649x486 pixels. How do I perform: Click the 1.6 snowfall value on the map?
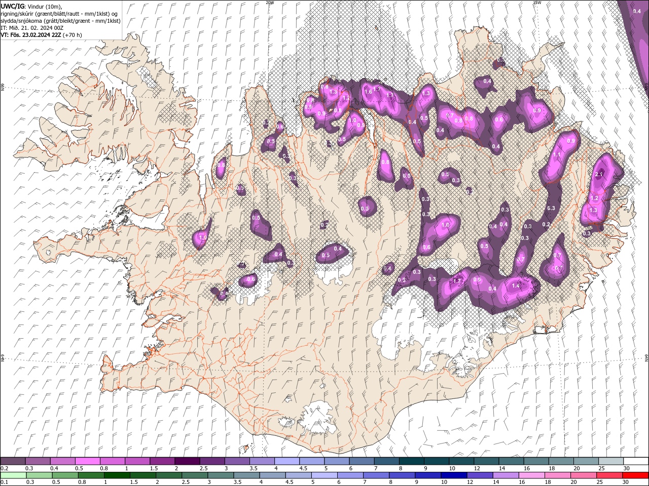tap(369, 92)
